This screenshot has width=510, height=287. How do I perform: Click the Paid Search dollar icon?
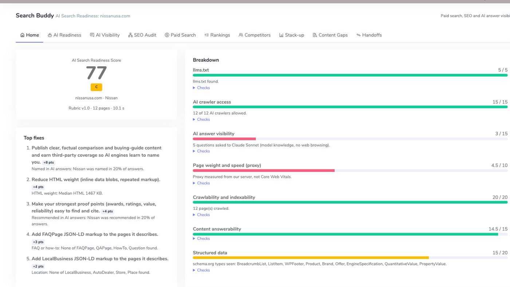click(167, 35)
